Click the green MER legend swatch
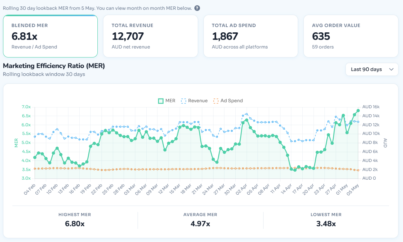Image resolution: width=403 pixels, height=242 pixels. pos(161,101)
